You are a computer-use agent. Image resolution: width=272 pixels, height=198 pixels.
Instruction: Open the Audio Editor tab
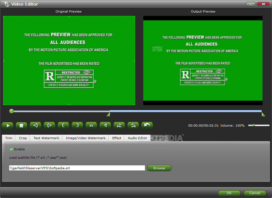137,138
